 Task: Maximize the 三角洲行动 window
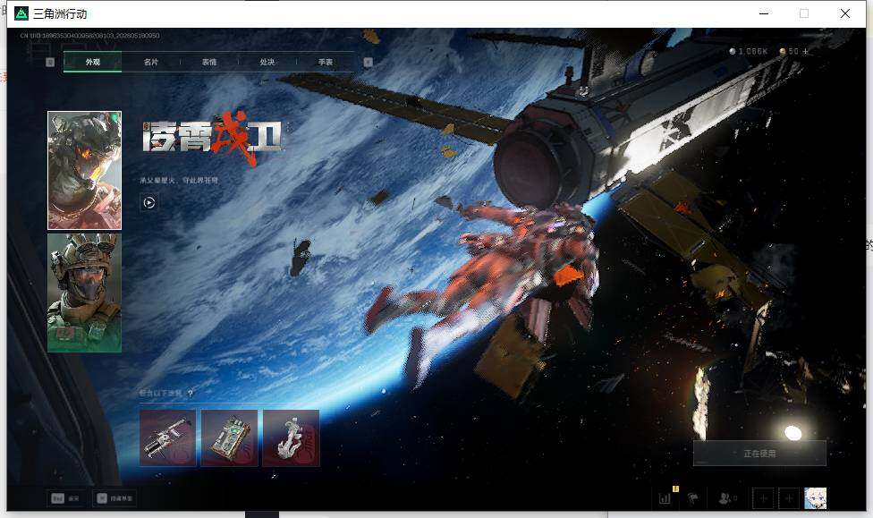[x=804, y=13]
